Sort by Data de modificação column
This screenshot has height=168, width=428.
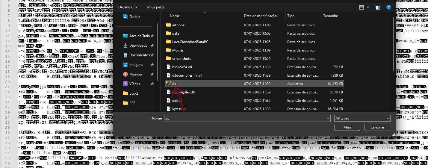(x=260, y=16)
